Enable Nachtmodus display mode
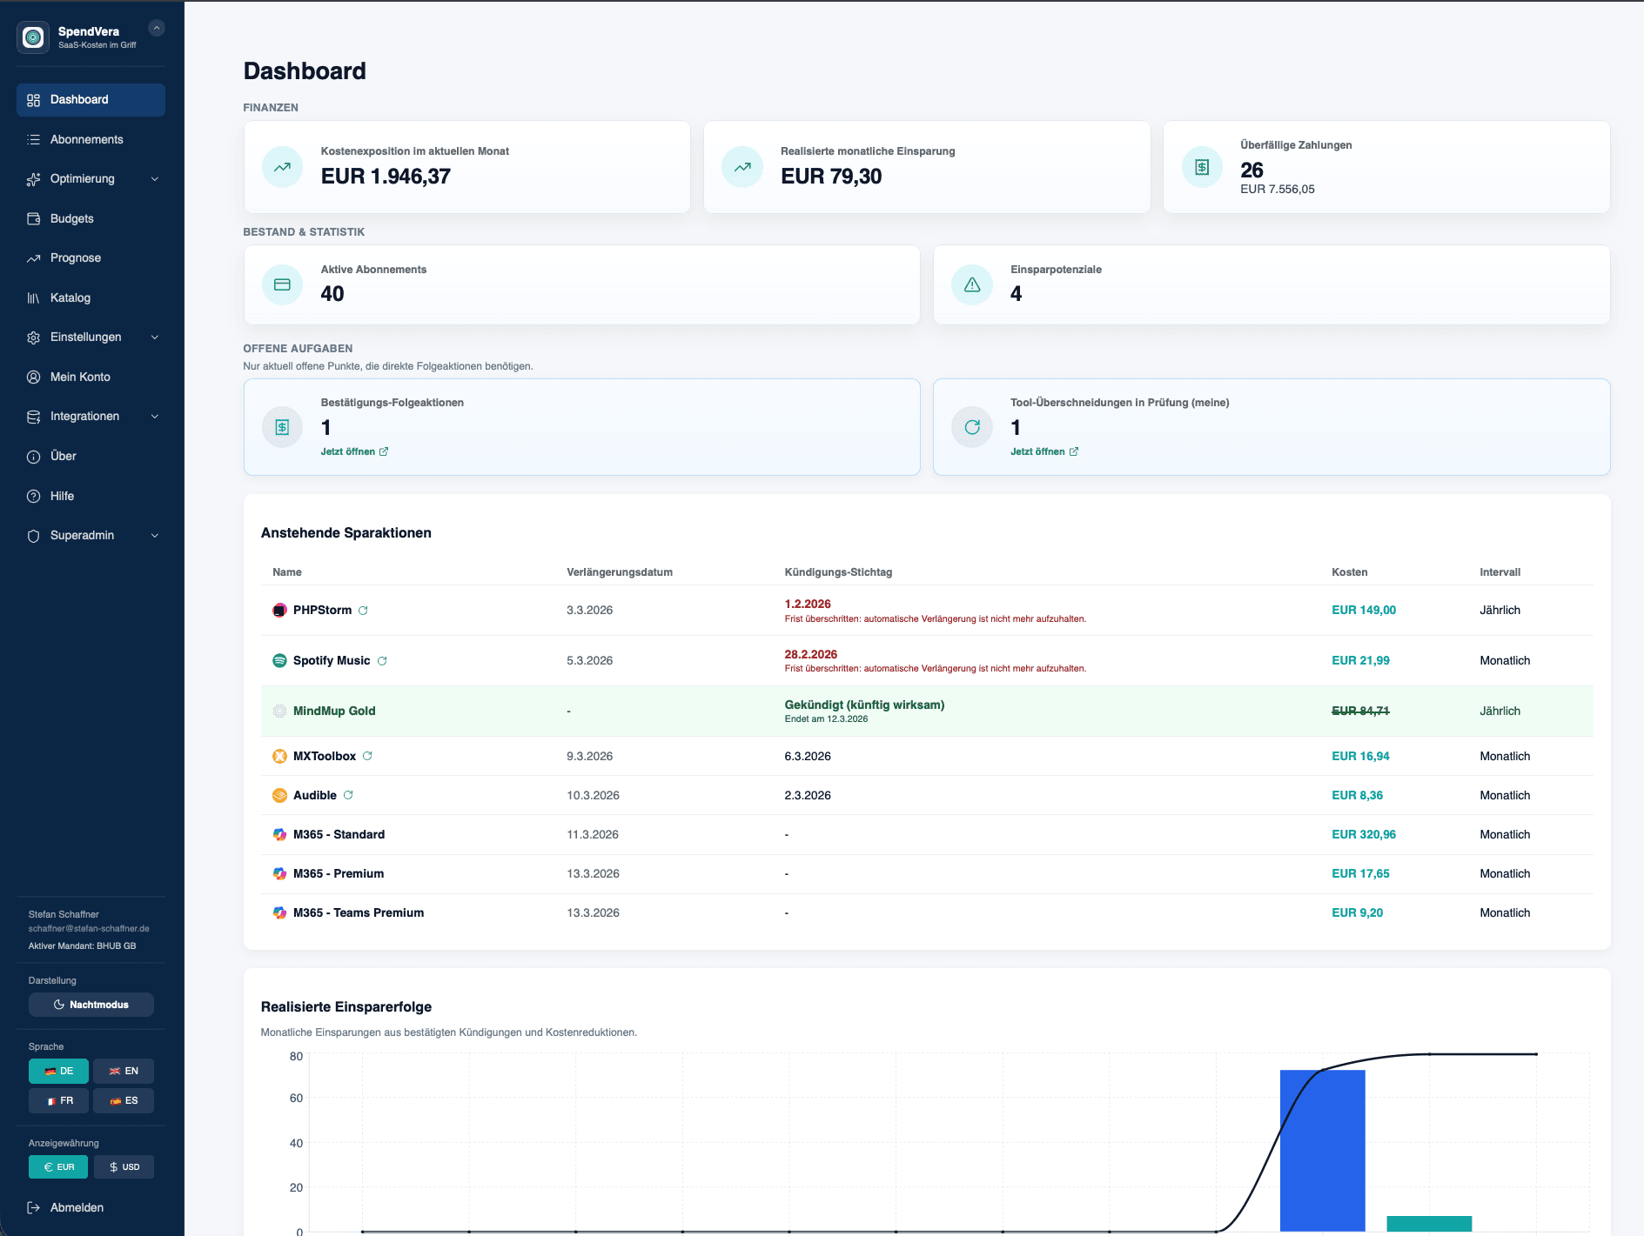This screenshot has height=1236, width=1644. (91, 1005)
